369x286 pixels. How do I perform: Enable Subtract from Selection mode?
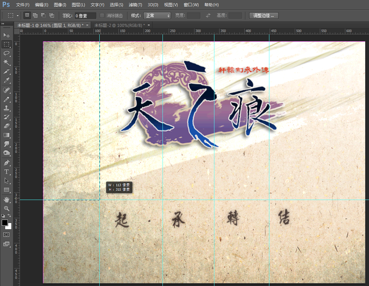click(44, 15)
